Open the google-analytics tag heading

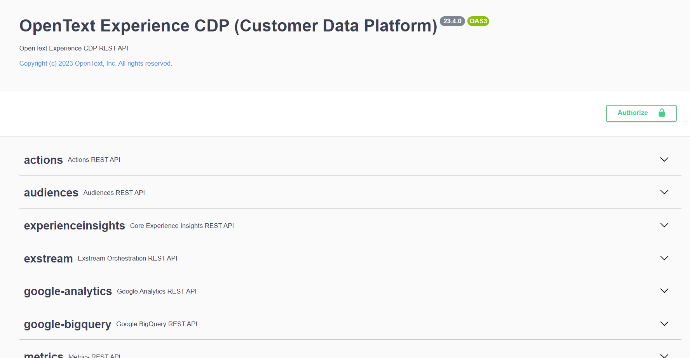click(x=68, y=291)
